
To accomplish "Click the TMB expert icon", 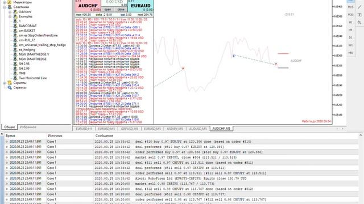I will [x=15, y=73].
